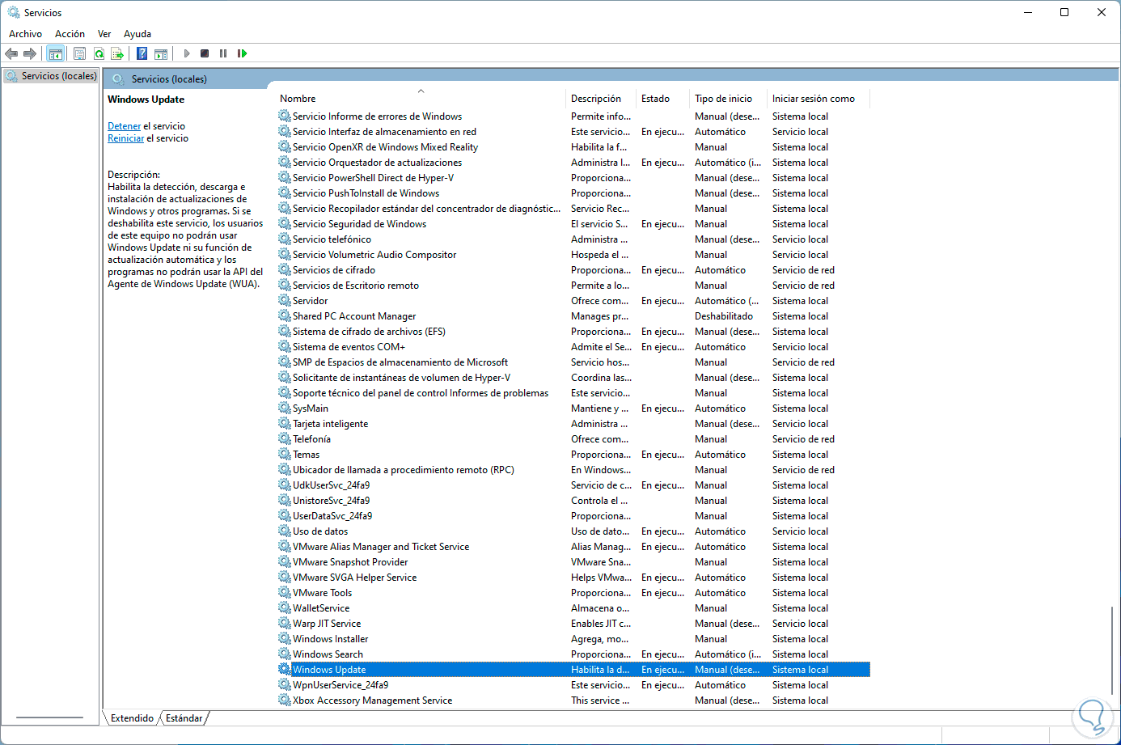Sort by the Iniciar sesión como column header
Image resolution: width=1121 pixels, height=745 pixels.
click(818, 99)
